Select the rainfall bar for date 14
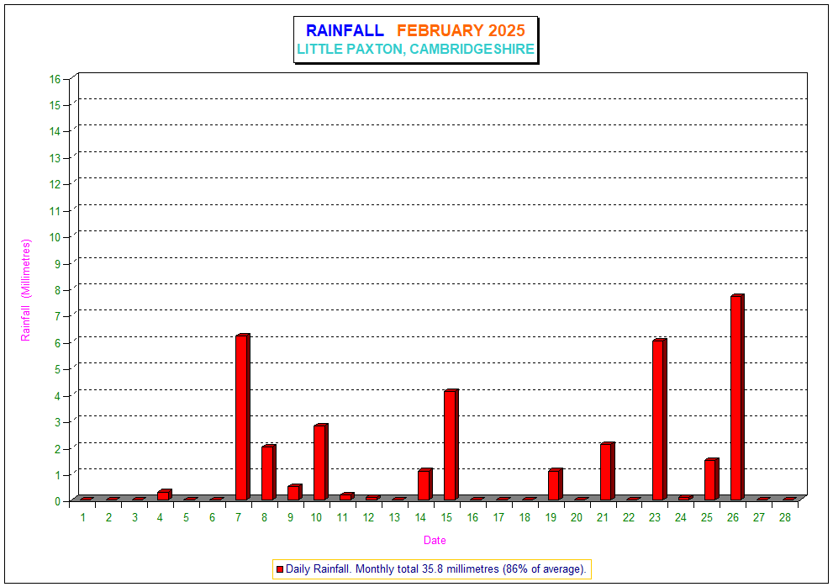The height and width of the screenshot is (587, 833). 425,484
